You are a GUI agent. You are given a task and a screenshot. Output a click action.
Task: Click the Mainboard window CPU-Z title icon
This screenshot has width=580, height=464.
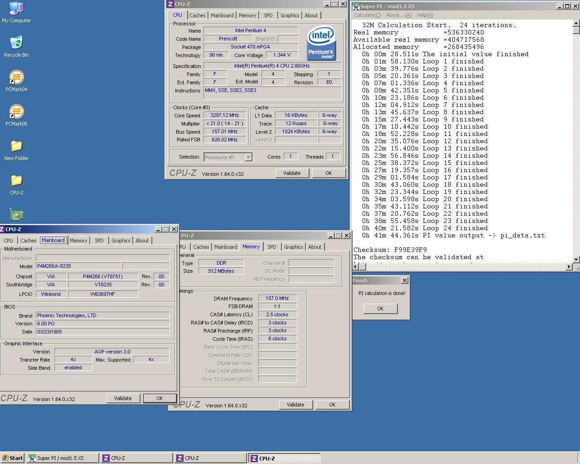2,229
